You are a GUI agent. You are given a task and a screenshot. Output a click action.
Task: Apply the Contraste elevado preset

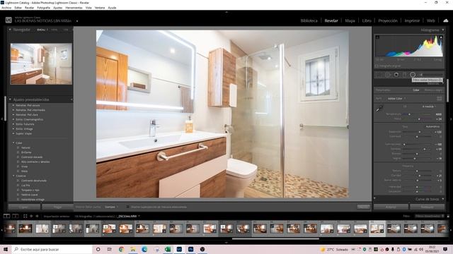(32, 157)
